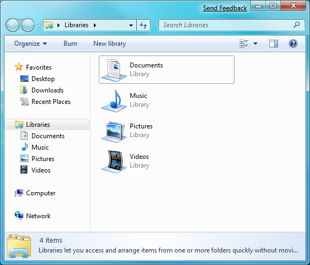This screenshot has height=265, width=310.
Task: Expand the Organize menu
Action: coord(30,44)
